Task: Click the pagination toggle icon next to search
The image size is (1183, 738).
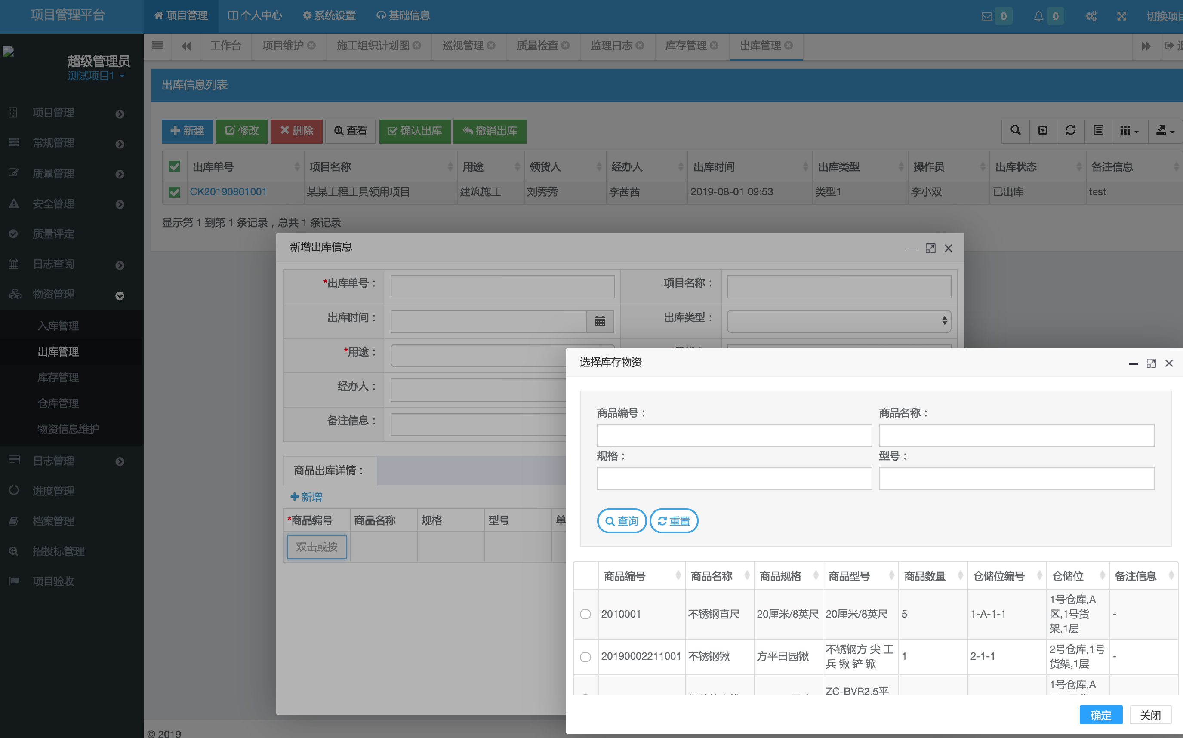Action: click(x=1043, y=131)
